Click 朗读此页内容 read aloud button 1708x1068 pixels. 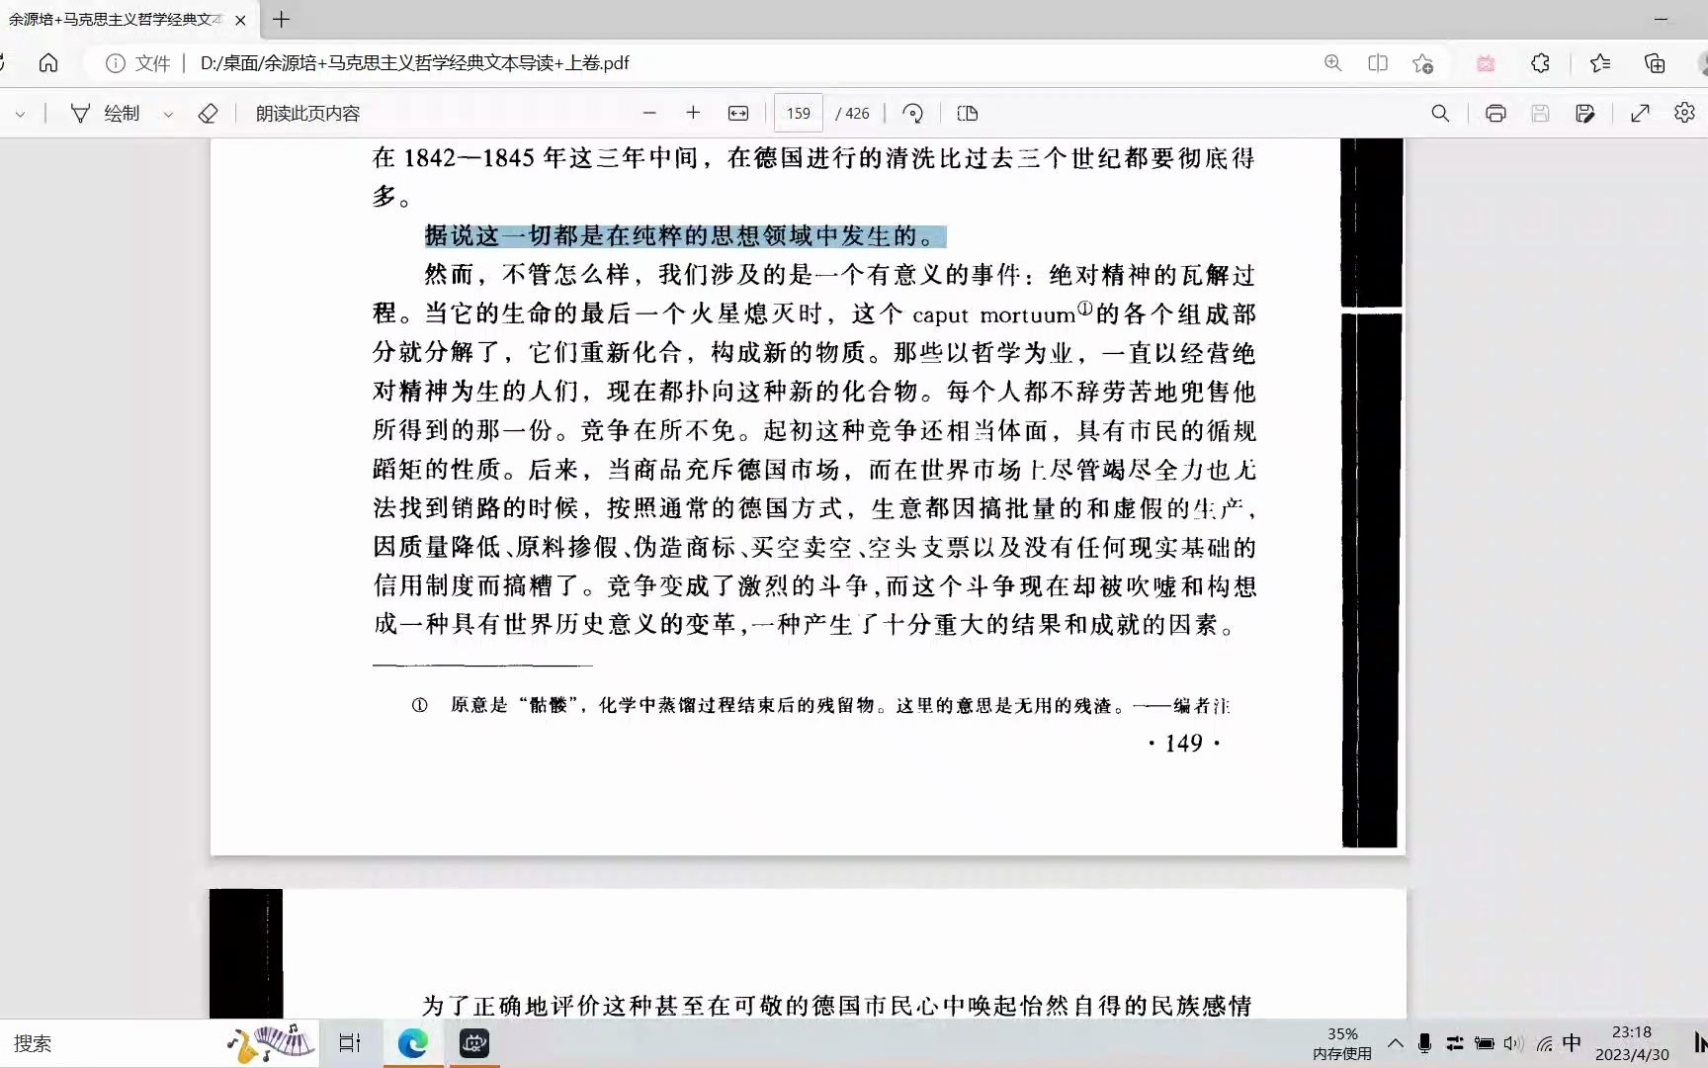click(x=307, y=114)
